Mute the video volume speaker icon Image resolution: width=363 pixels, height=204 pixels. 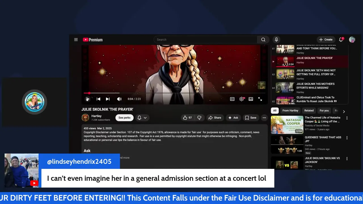click(119, 99)
